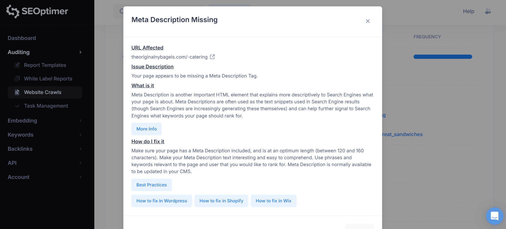Viewport: 506px width, 229px height.
Task: Expand the Embedding section chevron
Action: pyautogui.click(x=80, y=121)
